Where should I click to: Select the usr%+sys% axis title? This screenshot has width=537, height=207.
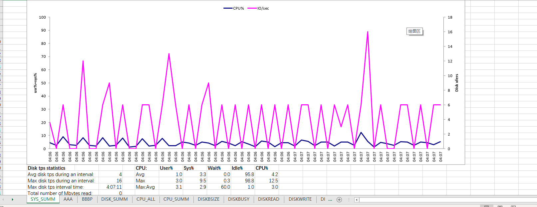coord(35,83)
